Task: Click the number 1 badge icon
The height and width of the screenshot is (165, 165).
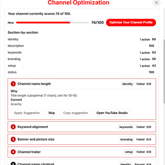Action: pos(13,84)
